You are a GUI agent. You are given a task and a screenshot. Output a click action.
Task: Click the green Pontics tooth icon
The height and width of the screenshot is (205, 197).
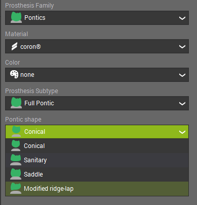[16, 17]
